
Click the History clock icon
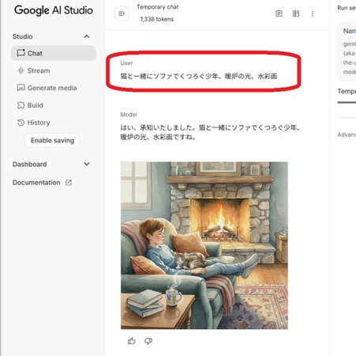[21, 123]
